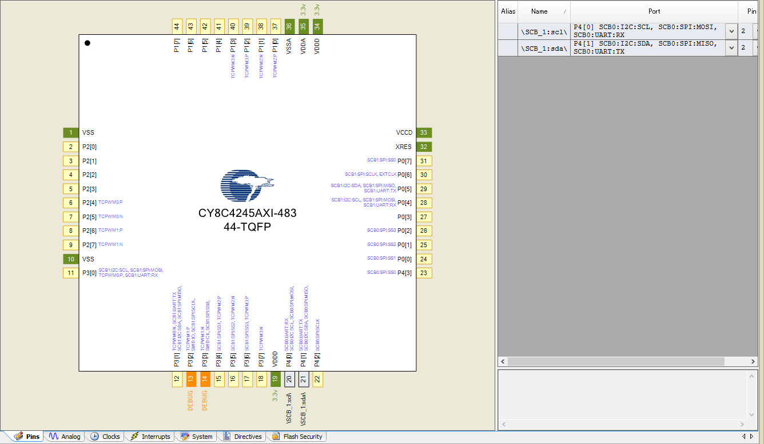Switch to the Directives tab

coord(242,437)
